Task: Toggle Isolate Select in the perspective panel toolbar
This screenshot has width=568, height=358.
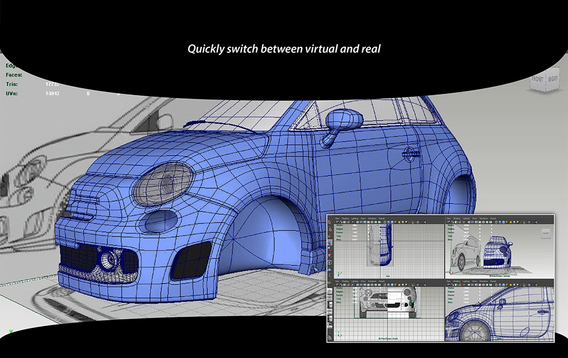Action: (x=524, y=222)
